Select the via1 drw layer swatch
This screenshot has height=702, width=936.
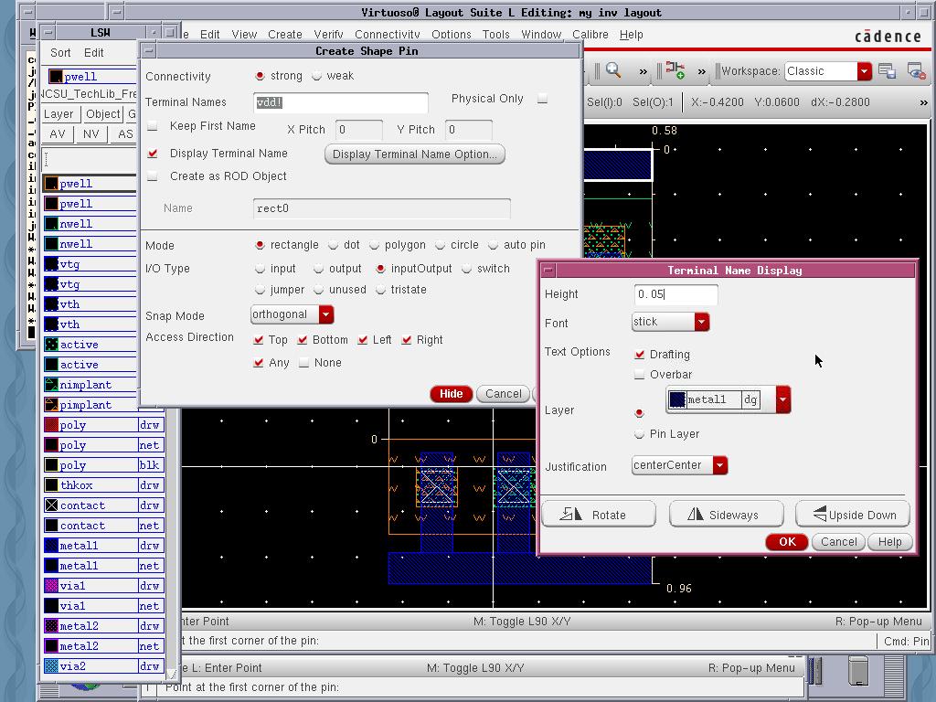[x=51, y=586]
